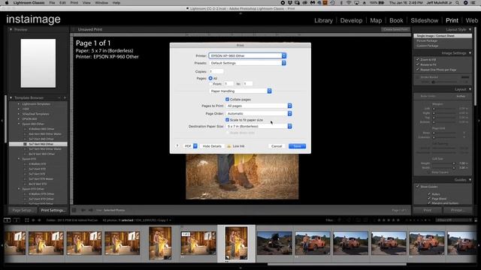Toggle the Rulers guide checkbox
The height and width of the screenshot is (270, 481).
tap(429, 194)
